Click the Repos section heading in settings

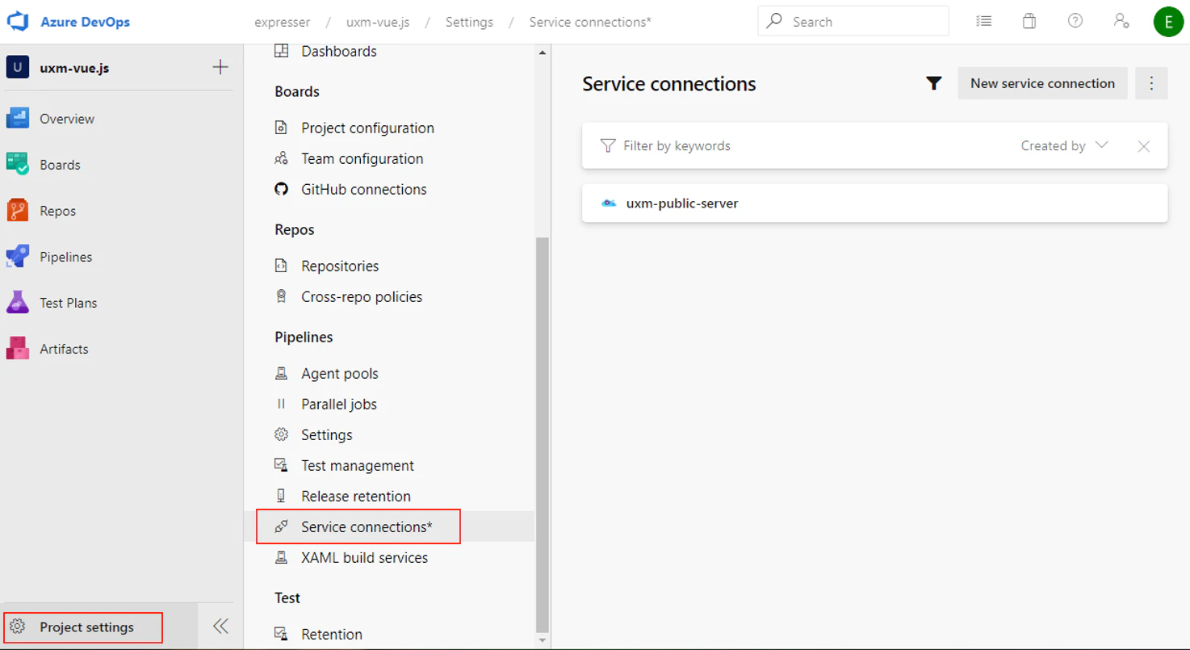click(x=295, y=229)
